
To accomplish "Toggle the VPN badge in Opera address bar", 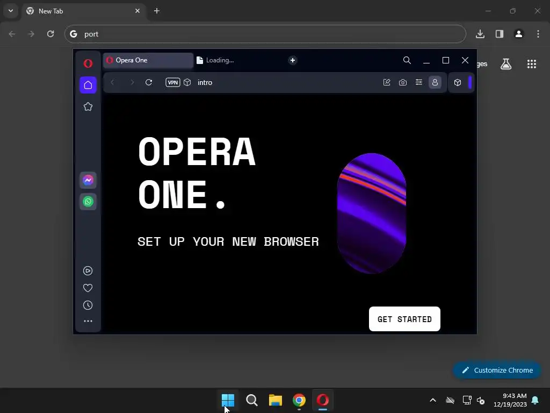I will coord(172,82).
